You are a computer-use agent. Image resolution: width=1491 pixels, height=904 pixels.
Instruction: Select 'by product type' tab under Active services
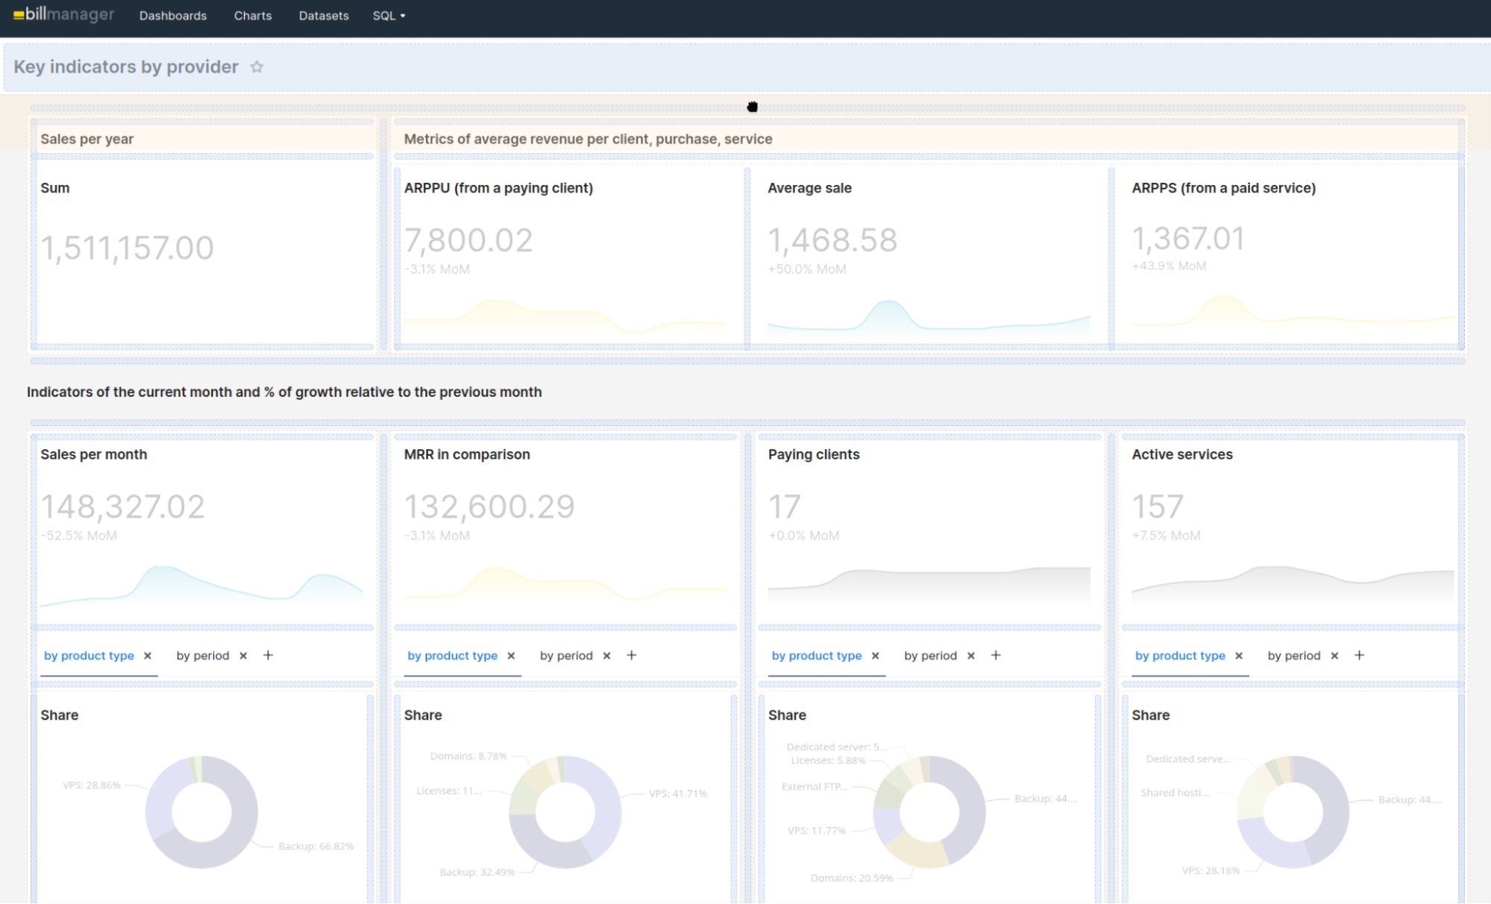pos(1180,656)
